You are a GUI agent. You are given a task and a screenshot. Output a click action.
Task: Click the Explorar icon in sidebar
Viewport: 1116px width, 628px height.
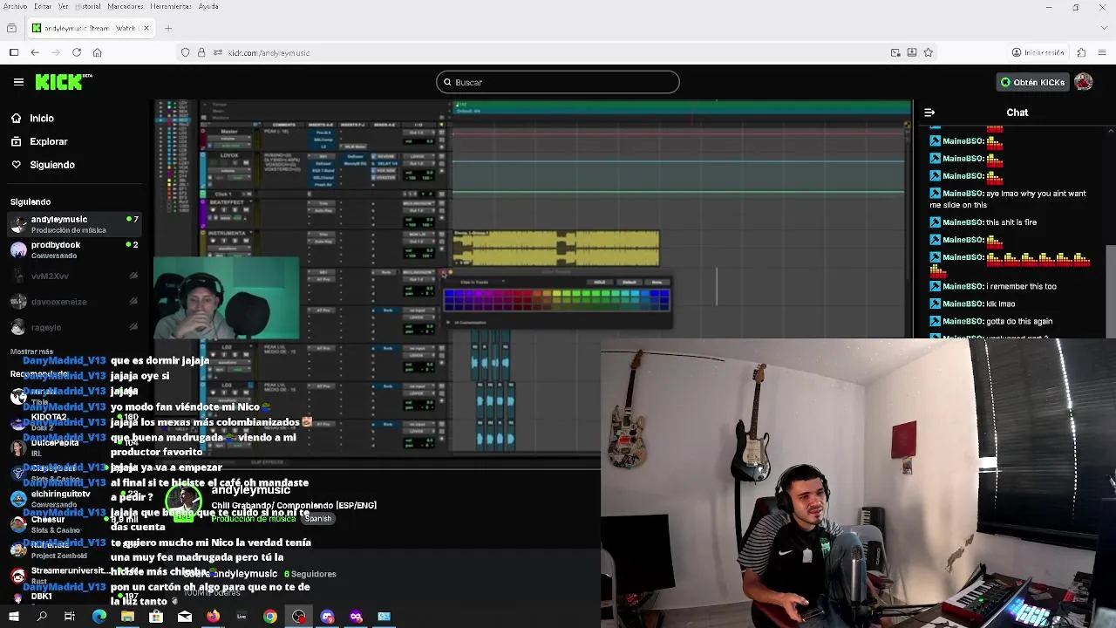point(16,141)
